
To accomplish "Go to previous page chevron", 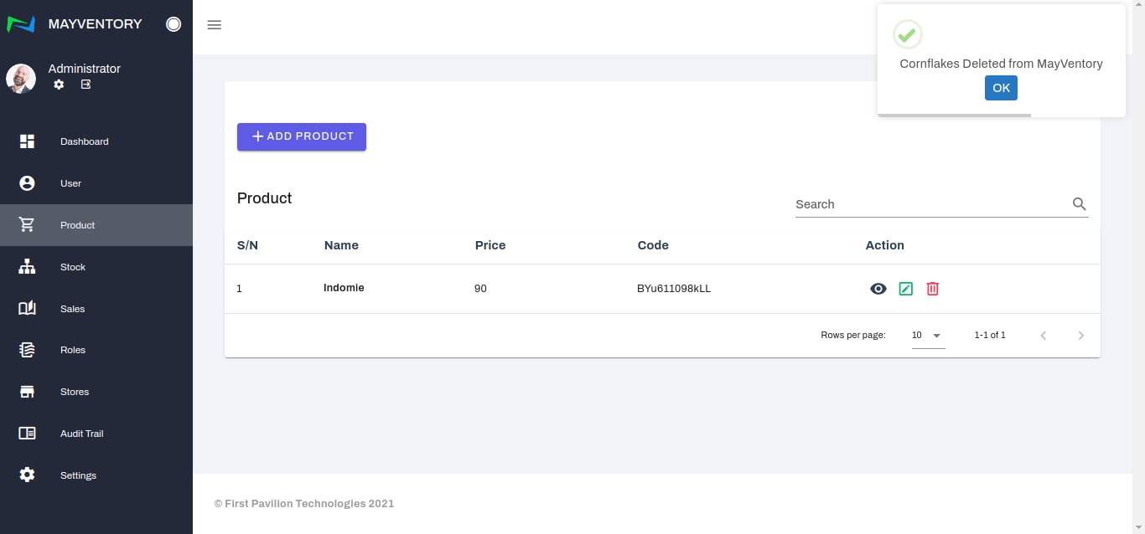I will pyautogui.click(x=1043, y=336).
